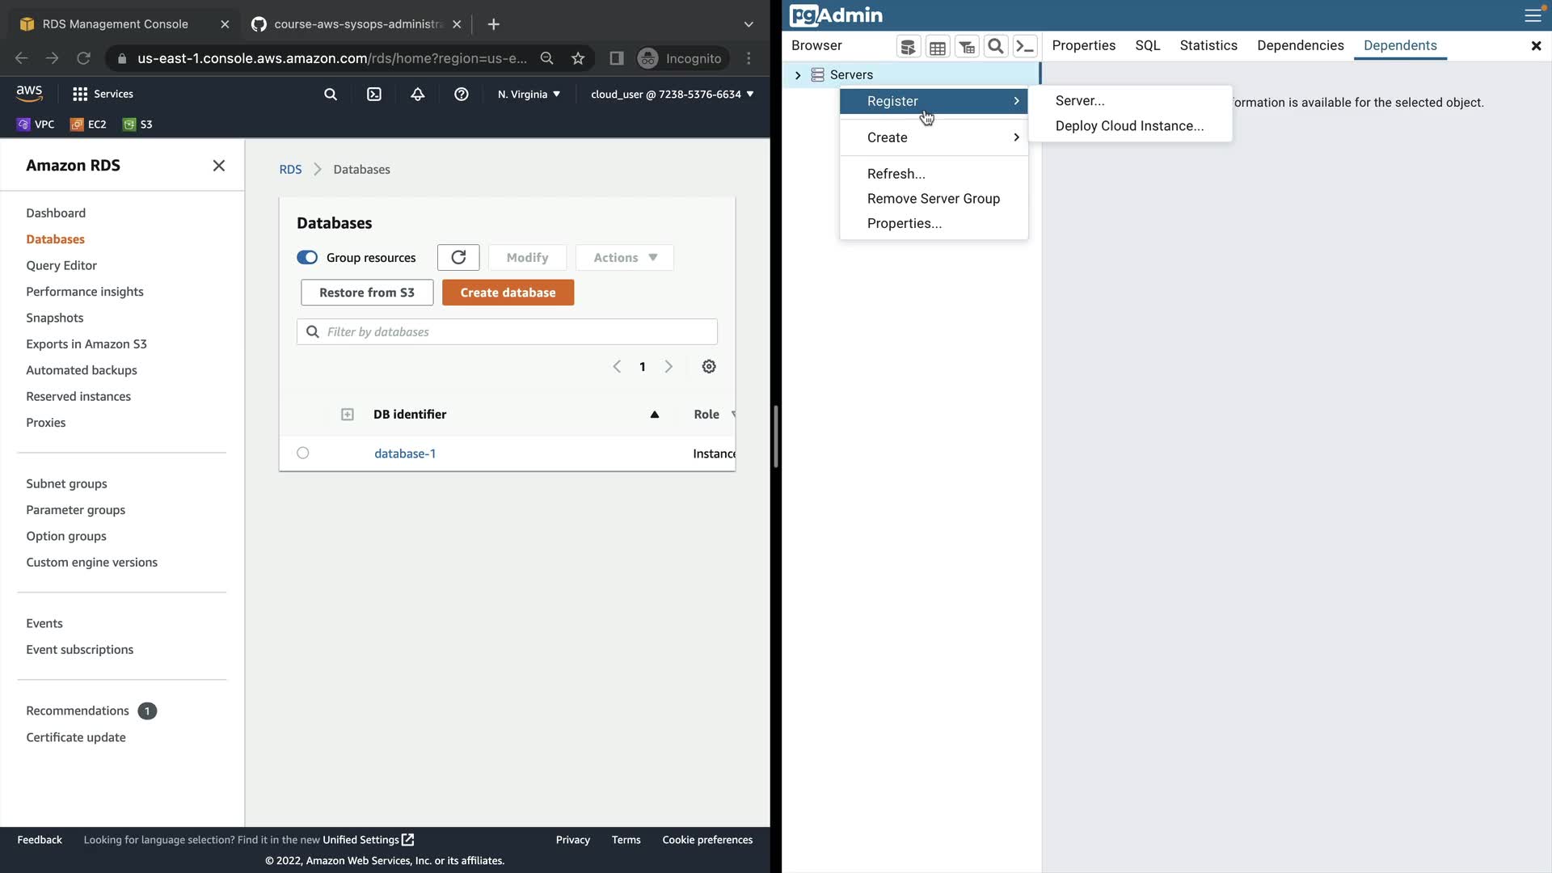Screen dimensions: 1552x873
Task: Click pgAdmin Search Objects magnifier icon
Action: [996, 47]
